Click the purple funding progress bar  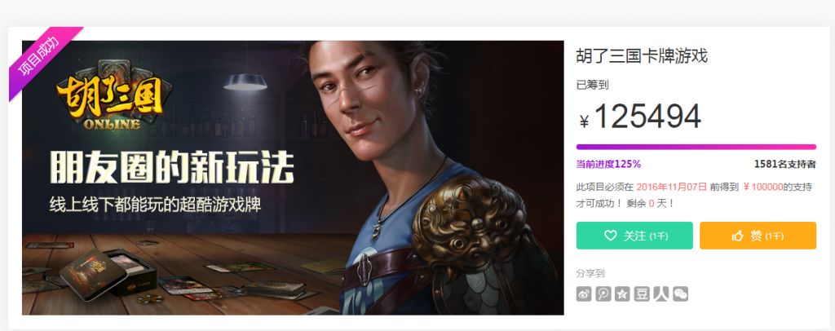pos(696,147)
